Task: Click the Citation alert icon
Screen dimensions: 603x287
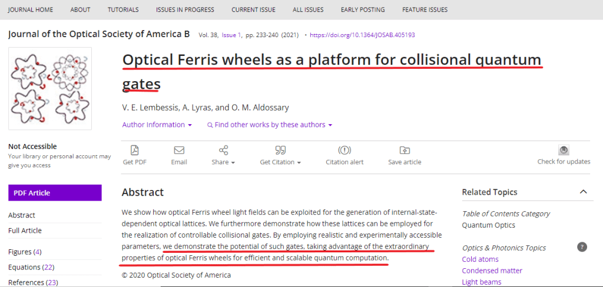Action: click(344, 151)
